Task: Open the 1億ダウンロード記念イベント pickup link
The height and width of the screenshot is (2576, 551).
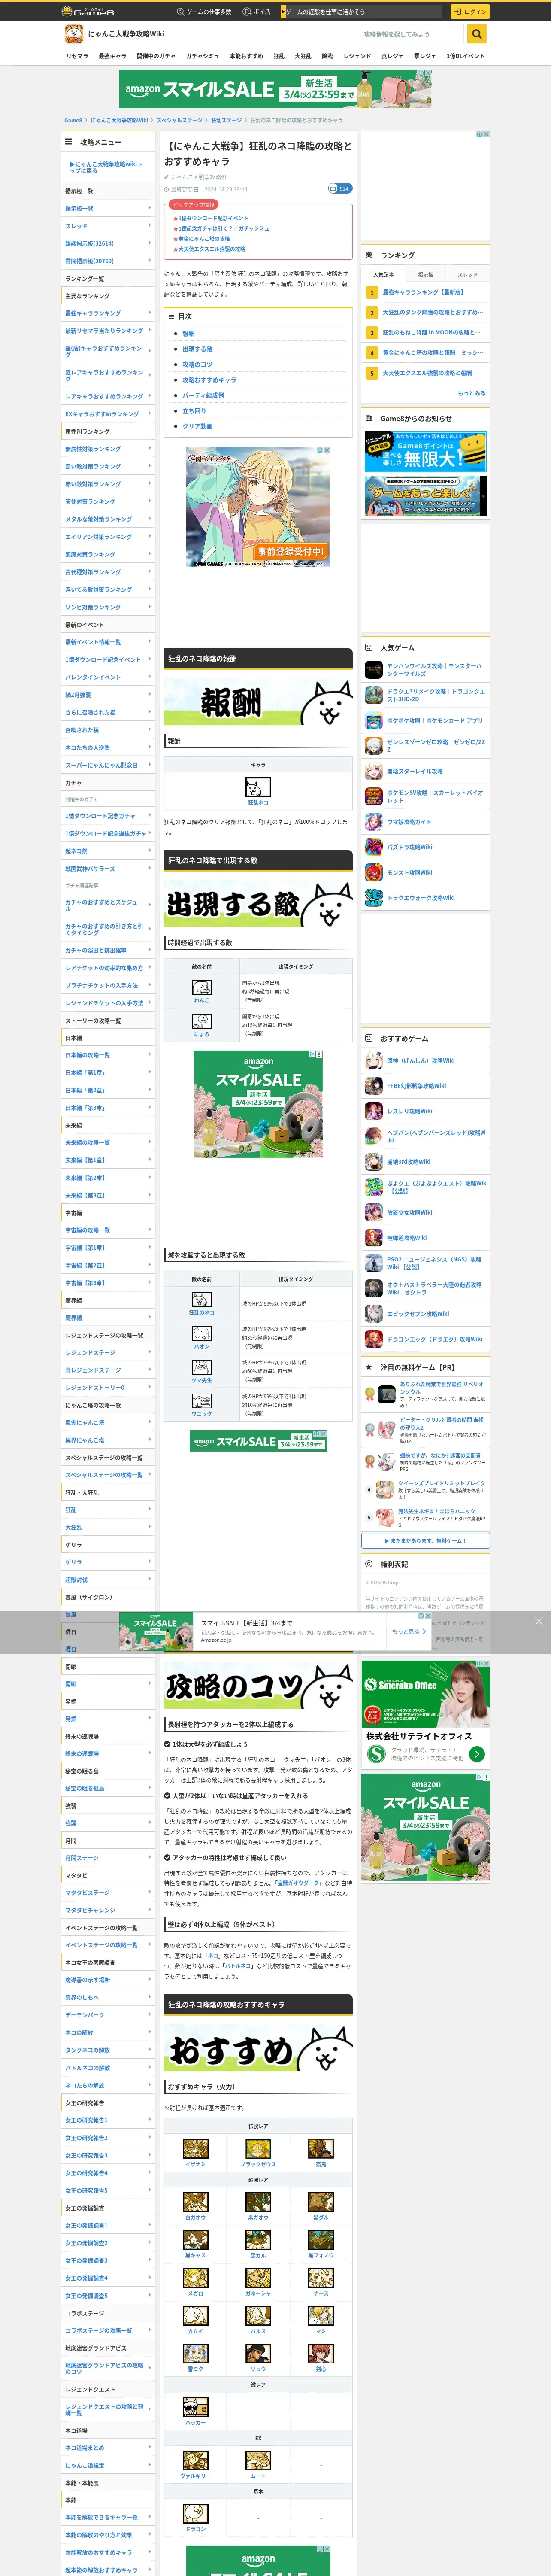Action: click(x=213, y=218)
